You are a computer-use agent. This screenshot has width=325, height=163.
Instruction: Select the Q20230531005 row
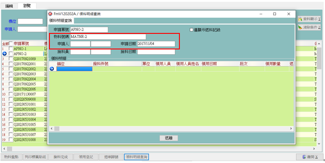pyautogui.click(x=24, y=125)
